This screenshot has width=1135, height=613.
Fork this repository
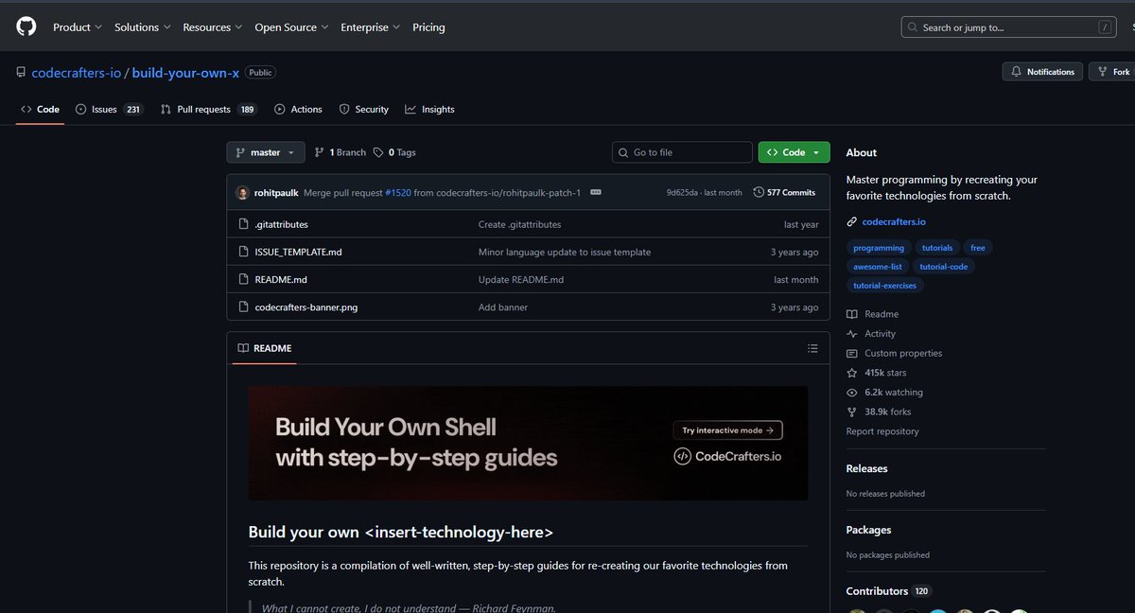point(1112,72)
